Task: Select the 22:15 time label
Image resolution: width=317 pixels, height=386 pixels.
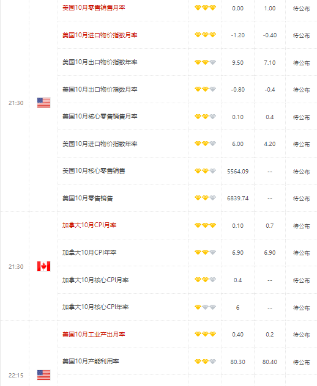Action: pos(16,375)
